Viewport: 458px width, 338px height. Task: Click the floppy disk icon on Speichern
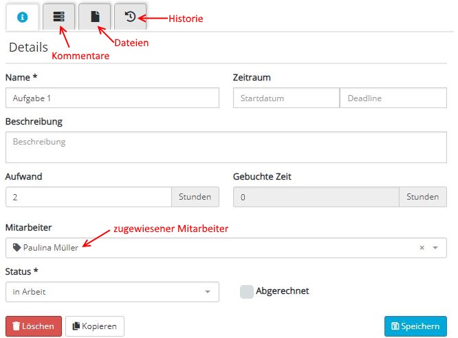[395, 326]
